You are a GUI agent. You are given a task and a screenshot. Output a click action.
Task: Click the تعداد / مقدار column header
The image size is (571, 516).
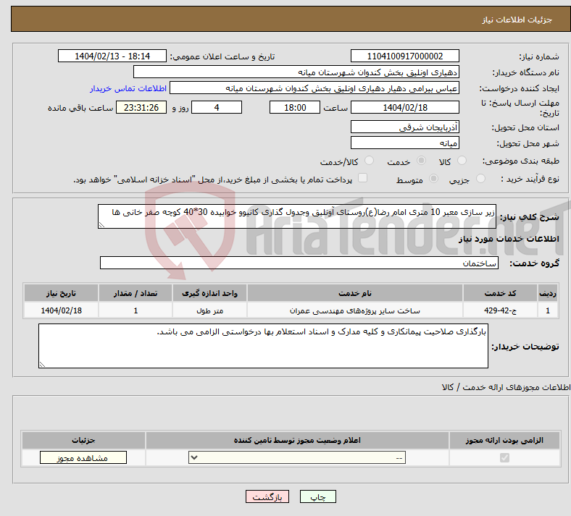point(136,293)
